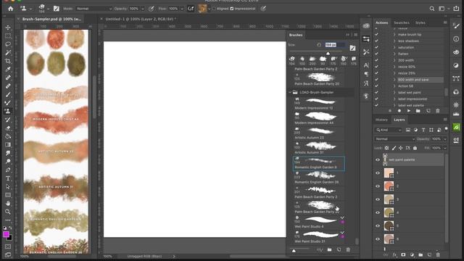
Task: Click the Home icon in options bar
Action: [11, 9]
